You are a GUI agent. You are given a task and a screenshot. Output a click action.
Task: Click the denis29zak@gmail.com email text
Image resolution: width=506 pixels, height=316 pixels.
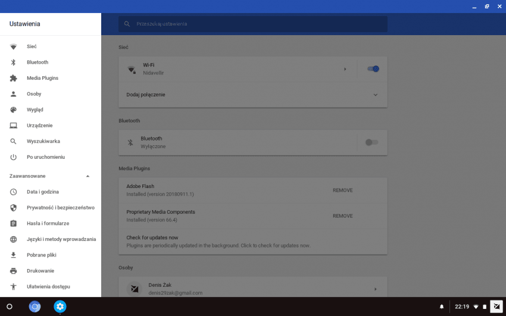click(175, 293)
